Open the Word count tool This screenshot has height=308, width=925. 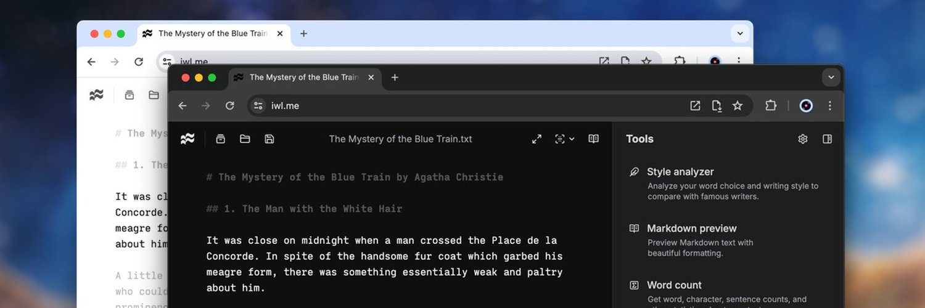(674, 285)
